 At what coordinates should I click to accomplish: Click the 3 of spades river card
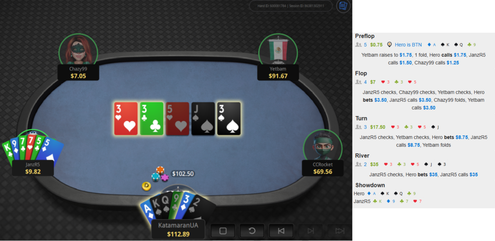click(x=229, y=119)
